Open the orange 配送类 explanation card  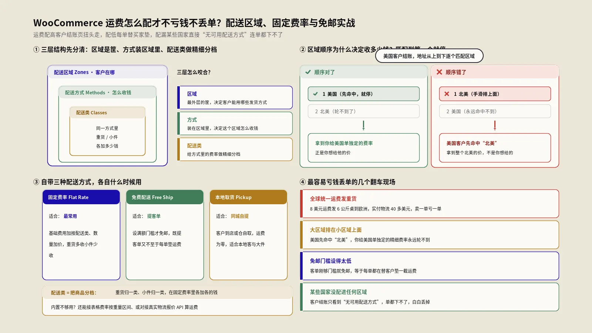pyautogui.click(x=235, y=149)
